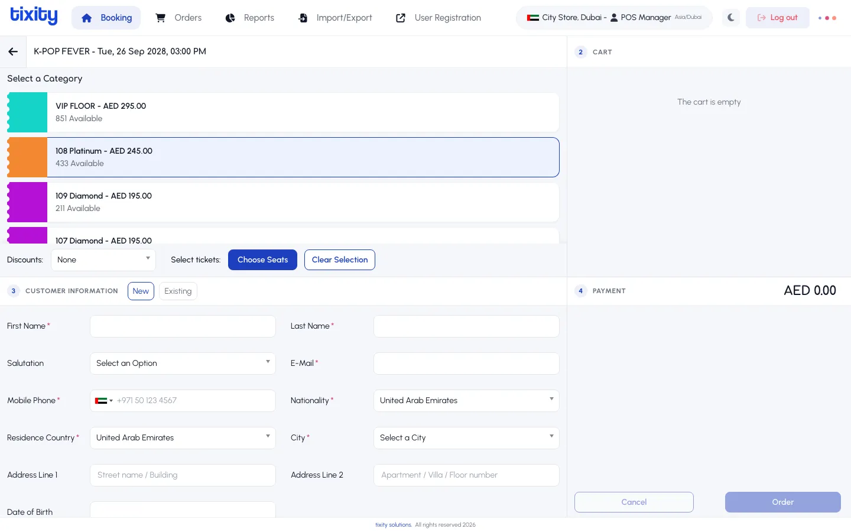Click the payment step number 4 badge
The image size is (851, 532).
[x=581, y=291]
